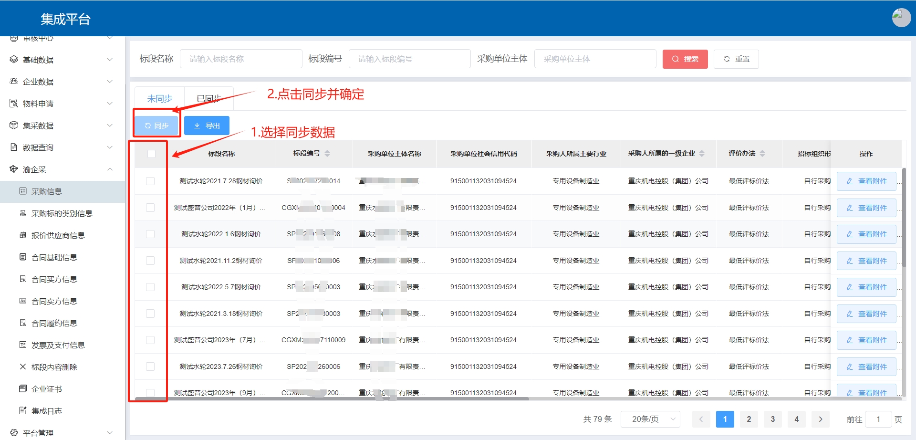Toggle the select-all header checkbox
Image resolution: width=916 pixels, height=440 pixels.
tap(151, 154)
